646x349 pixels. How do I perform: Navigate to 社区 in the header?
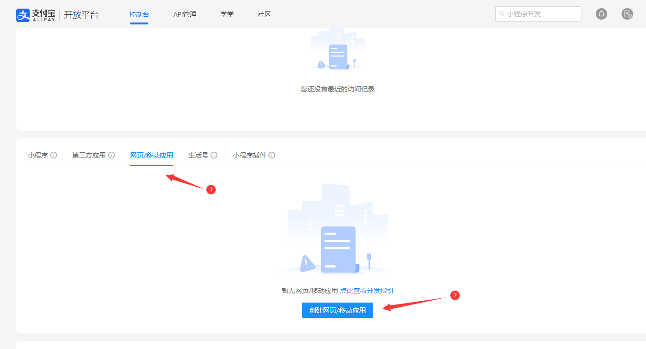[x=264, y=14]
